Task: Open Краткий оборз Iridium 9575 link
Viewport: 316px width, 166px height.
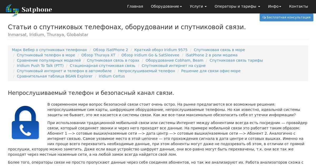Action: (x=161, y=50)
